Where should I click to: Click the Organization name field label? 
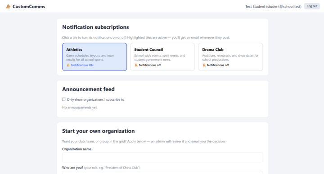point(77,149)
